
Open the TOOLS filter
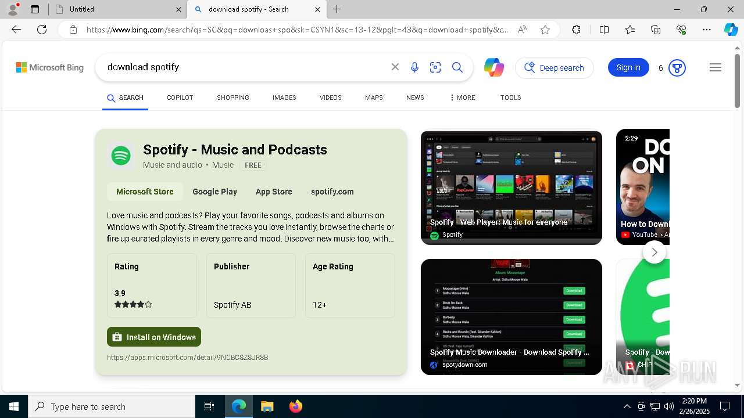point(510,98)
